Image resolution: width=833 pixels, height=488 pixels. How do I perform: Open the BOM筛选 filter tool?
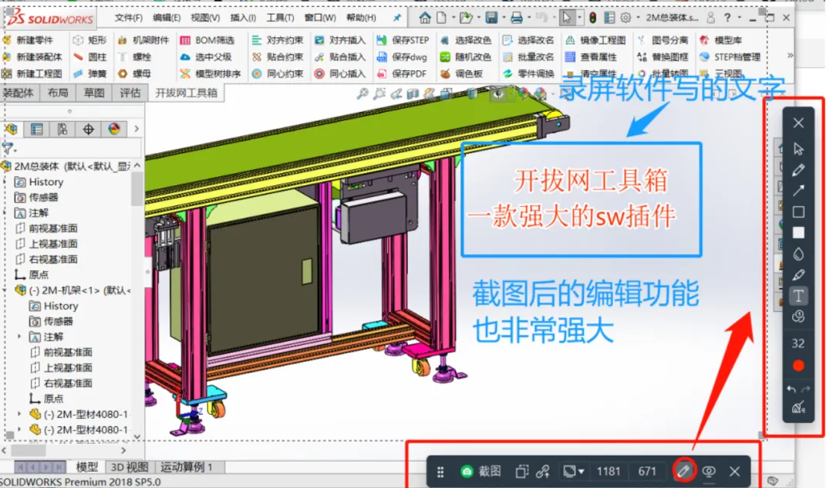pos(207,40)
